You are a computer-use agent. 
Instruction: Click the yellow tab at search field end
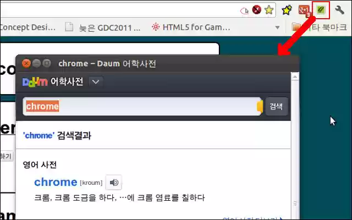pos(260,106)
